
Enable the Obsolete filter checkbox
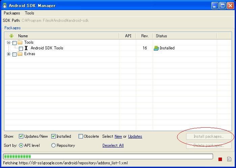coord(81,136)
